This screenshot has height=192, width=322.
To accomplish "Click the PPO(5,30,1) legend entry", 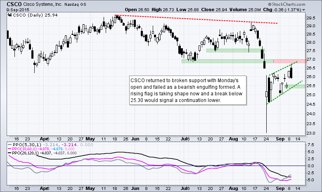I will point(50,145).
